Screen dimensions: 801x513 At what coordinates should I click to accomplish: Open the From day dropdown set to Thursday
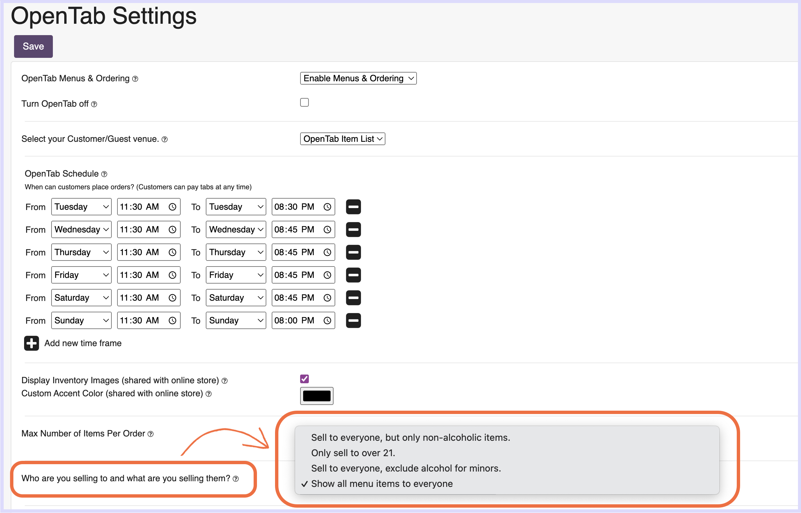click(81, 252)
